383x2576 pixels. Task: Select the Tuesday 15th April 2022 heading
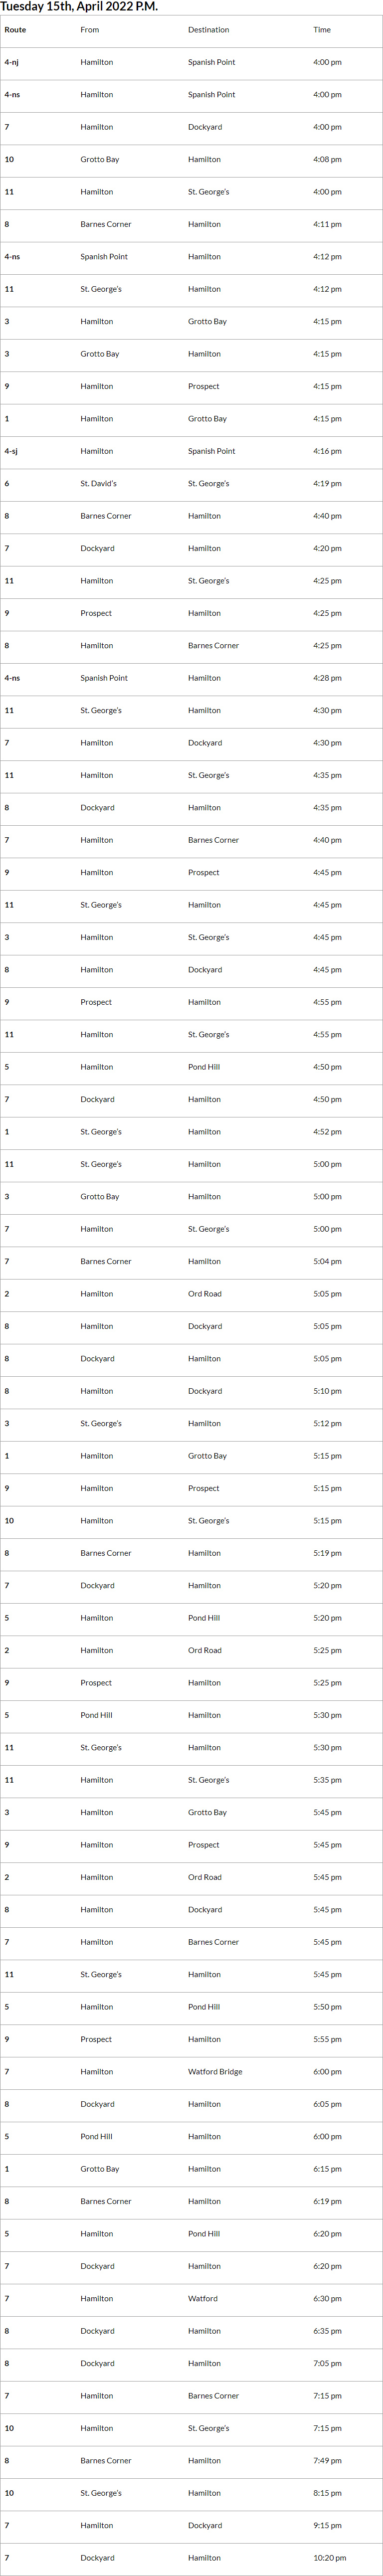coord(79,7)
